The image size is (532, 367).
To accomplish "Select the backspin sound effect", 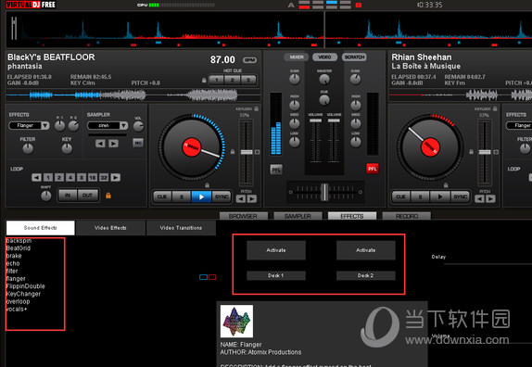I will point(19,241).
